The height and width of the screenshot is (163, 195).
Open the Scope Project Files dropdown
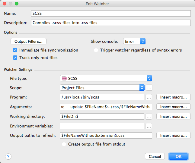(x=102, y=88)
